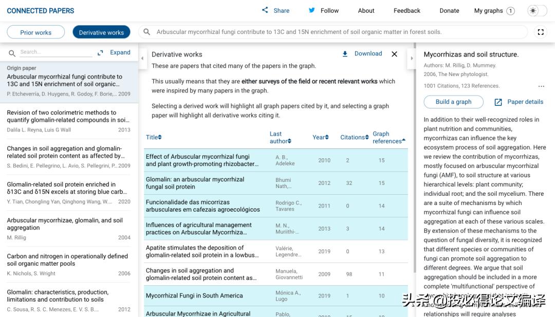
Task: Click '1001 Citations, 123 References.' text
Action: click(x=461, y=86)
